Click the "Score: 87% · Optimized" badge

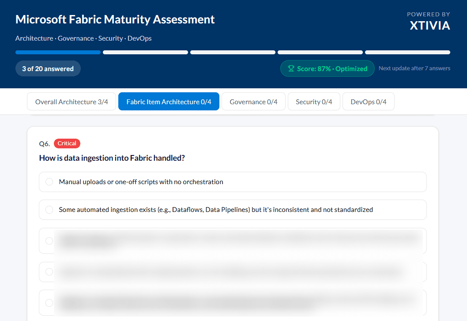pos(328,68)
